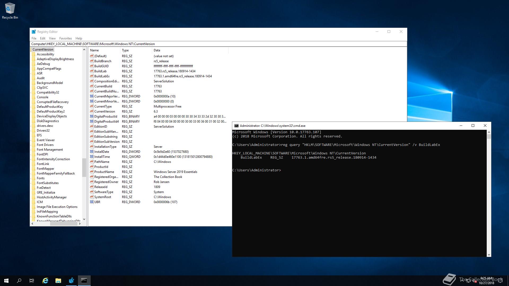
Task: Open the File menu in Registry Editor
Action: 34,38
